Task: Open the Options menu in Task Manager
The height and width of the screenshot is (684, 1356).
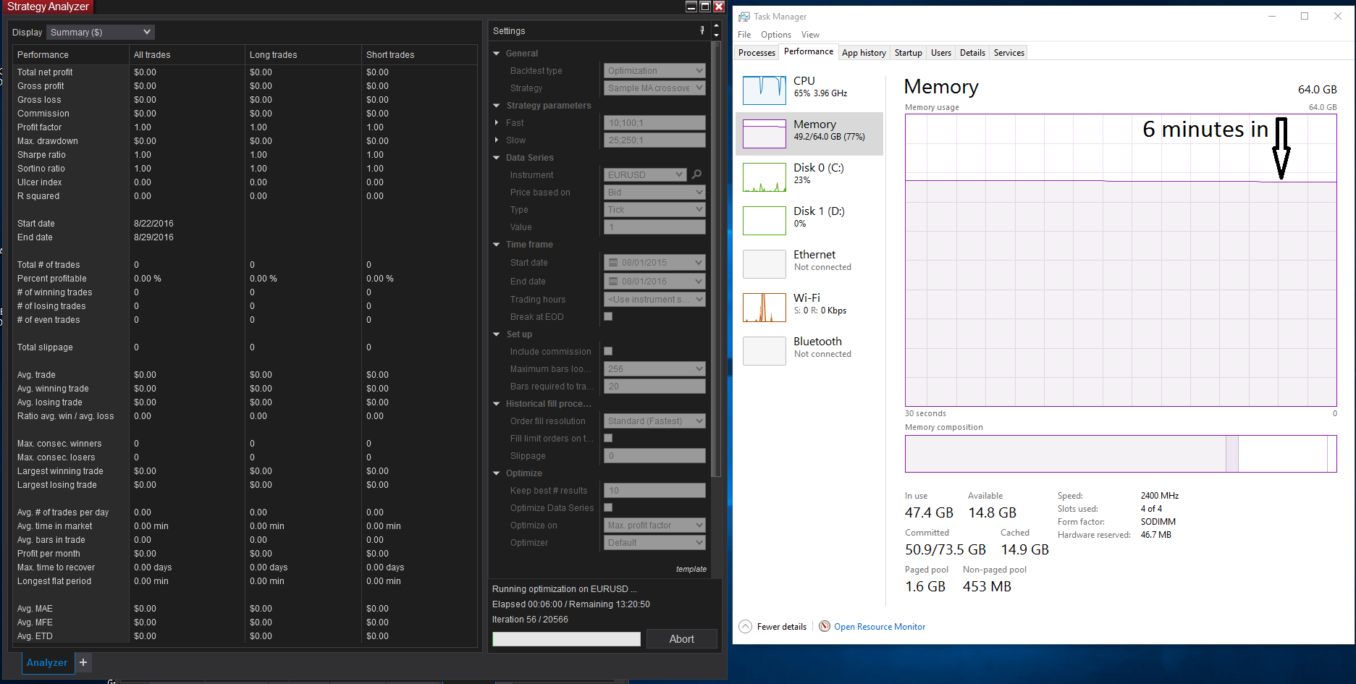Action: (x=775, y=35)
